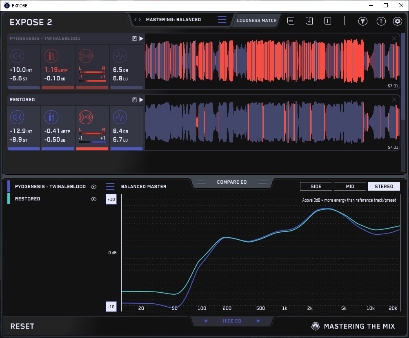Click the export/download icon in top toolbar
This screenshot has width=409, height=338.
click(x=309, y=21)
